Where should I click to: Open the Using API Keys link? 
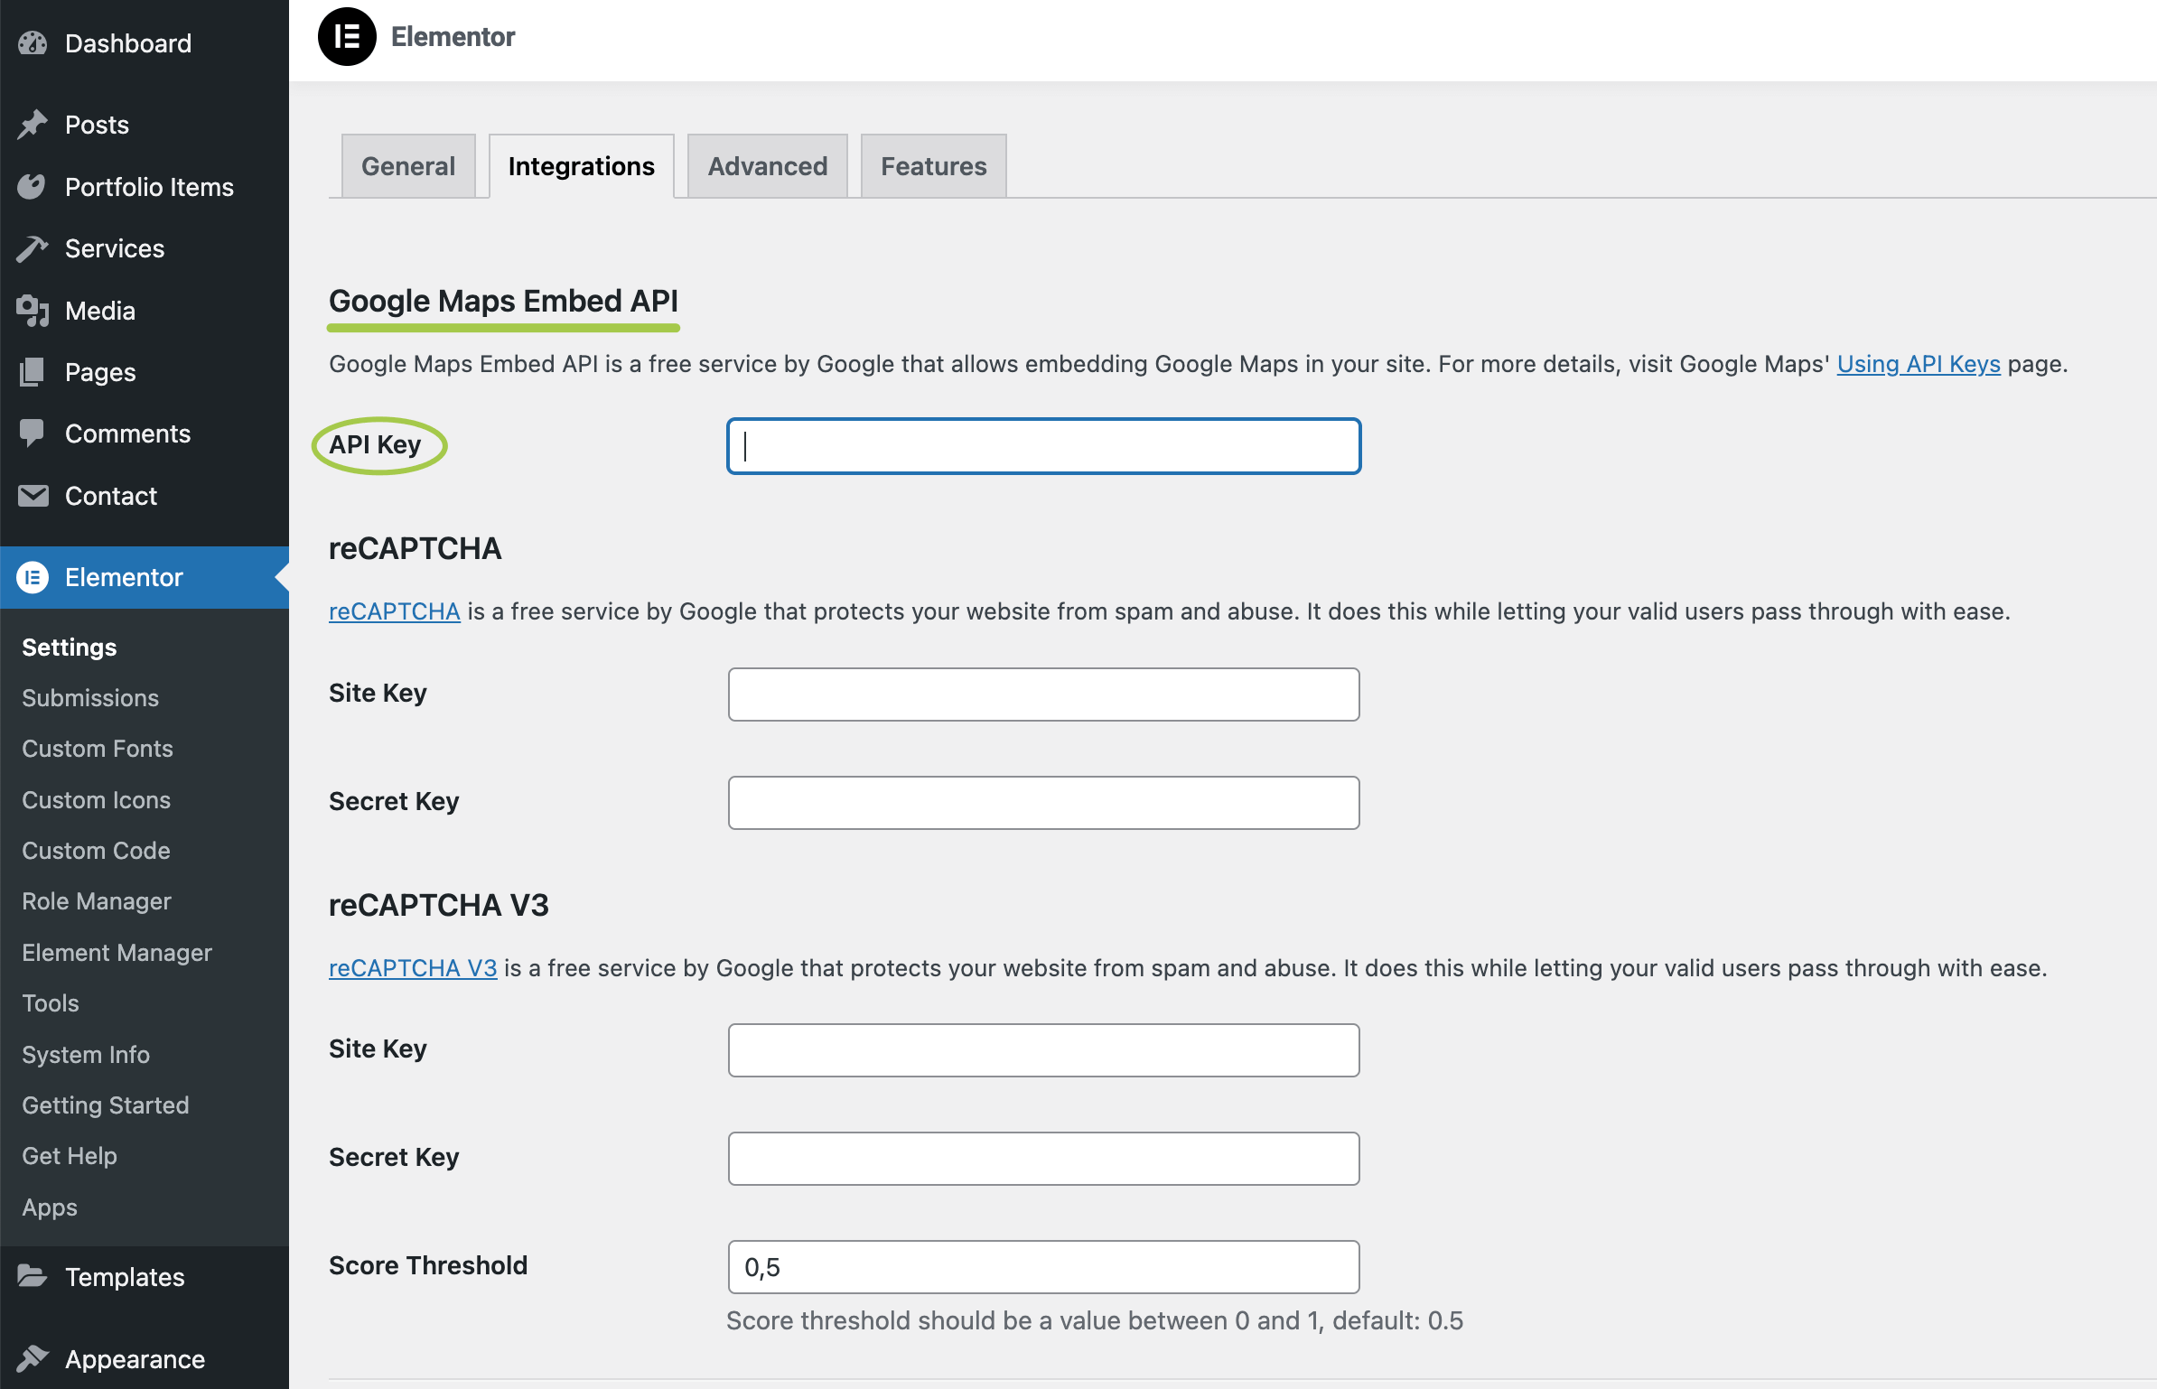(x=1919, y=364)
